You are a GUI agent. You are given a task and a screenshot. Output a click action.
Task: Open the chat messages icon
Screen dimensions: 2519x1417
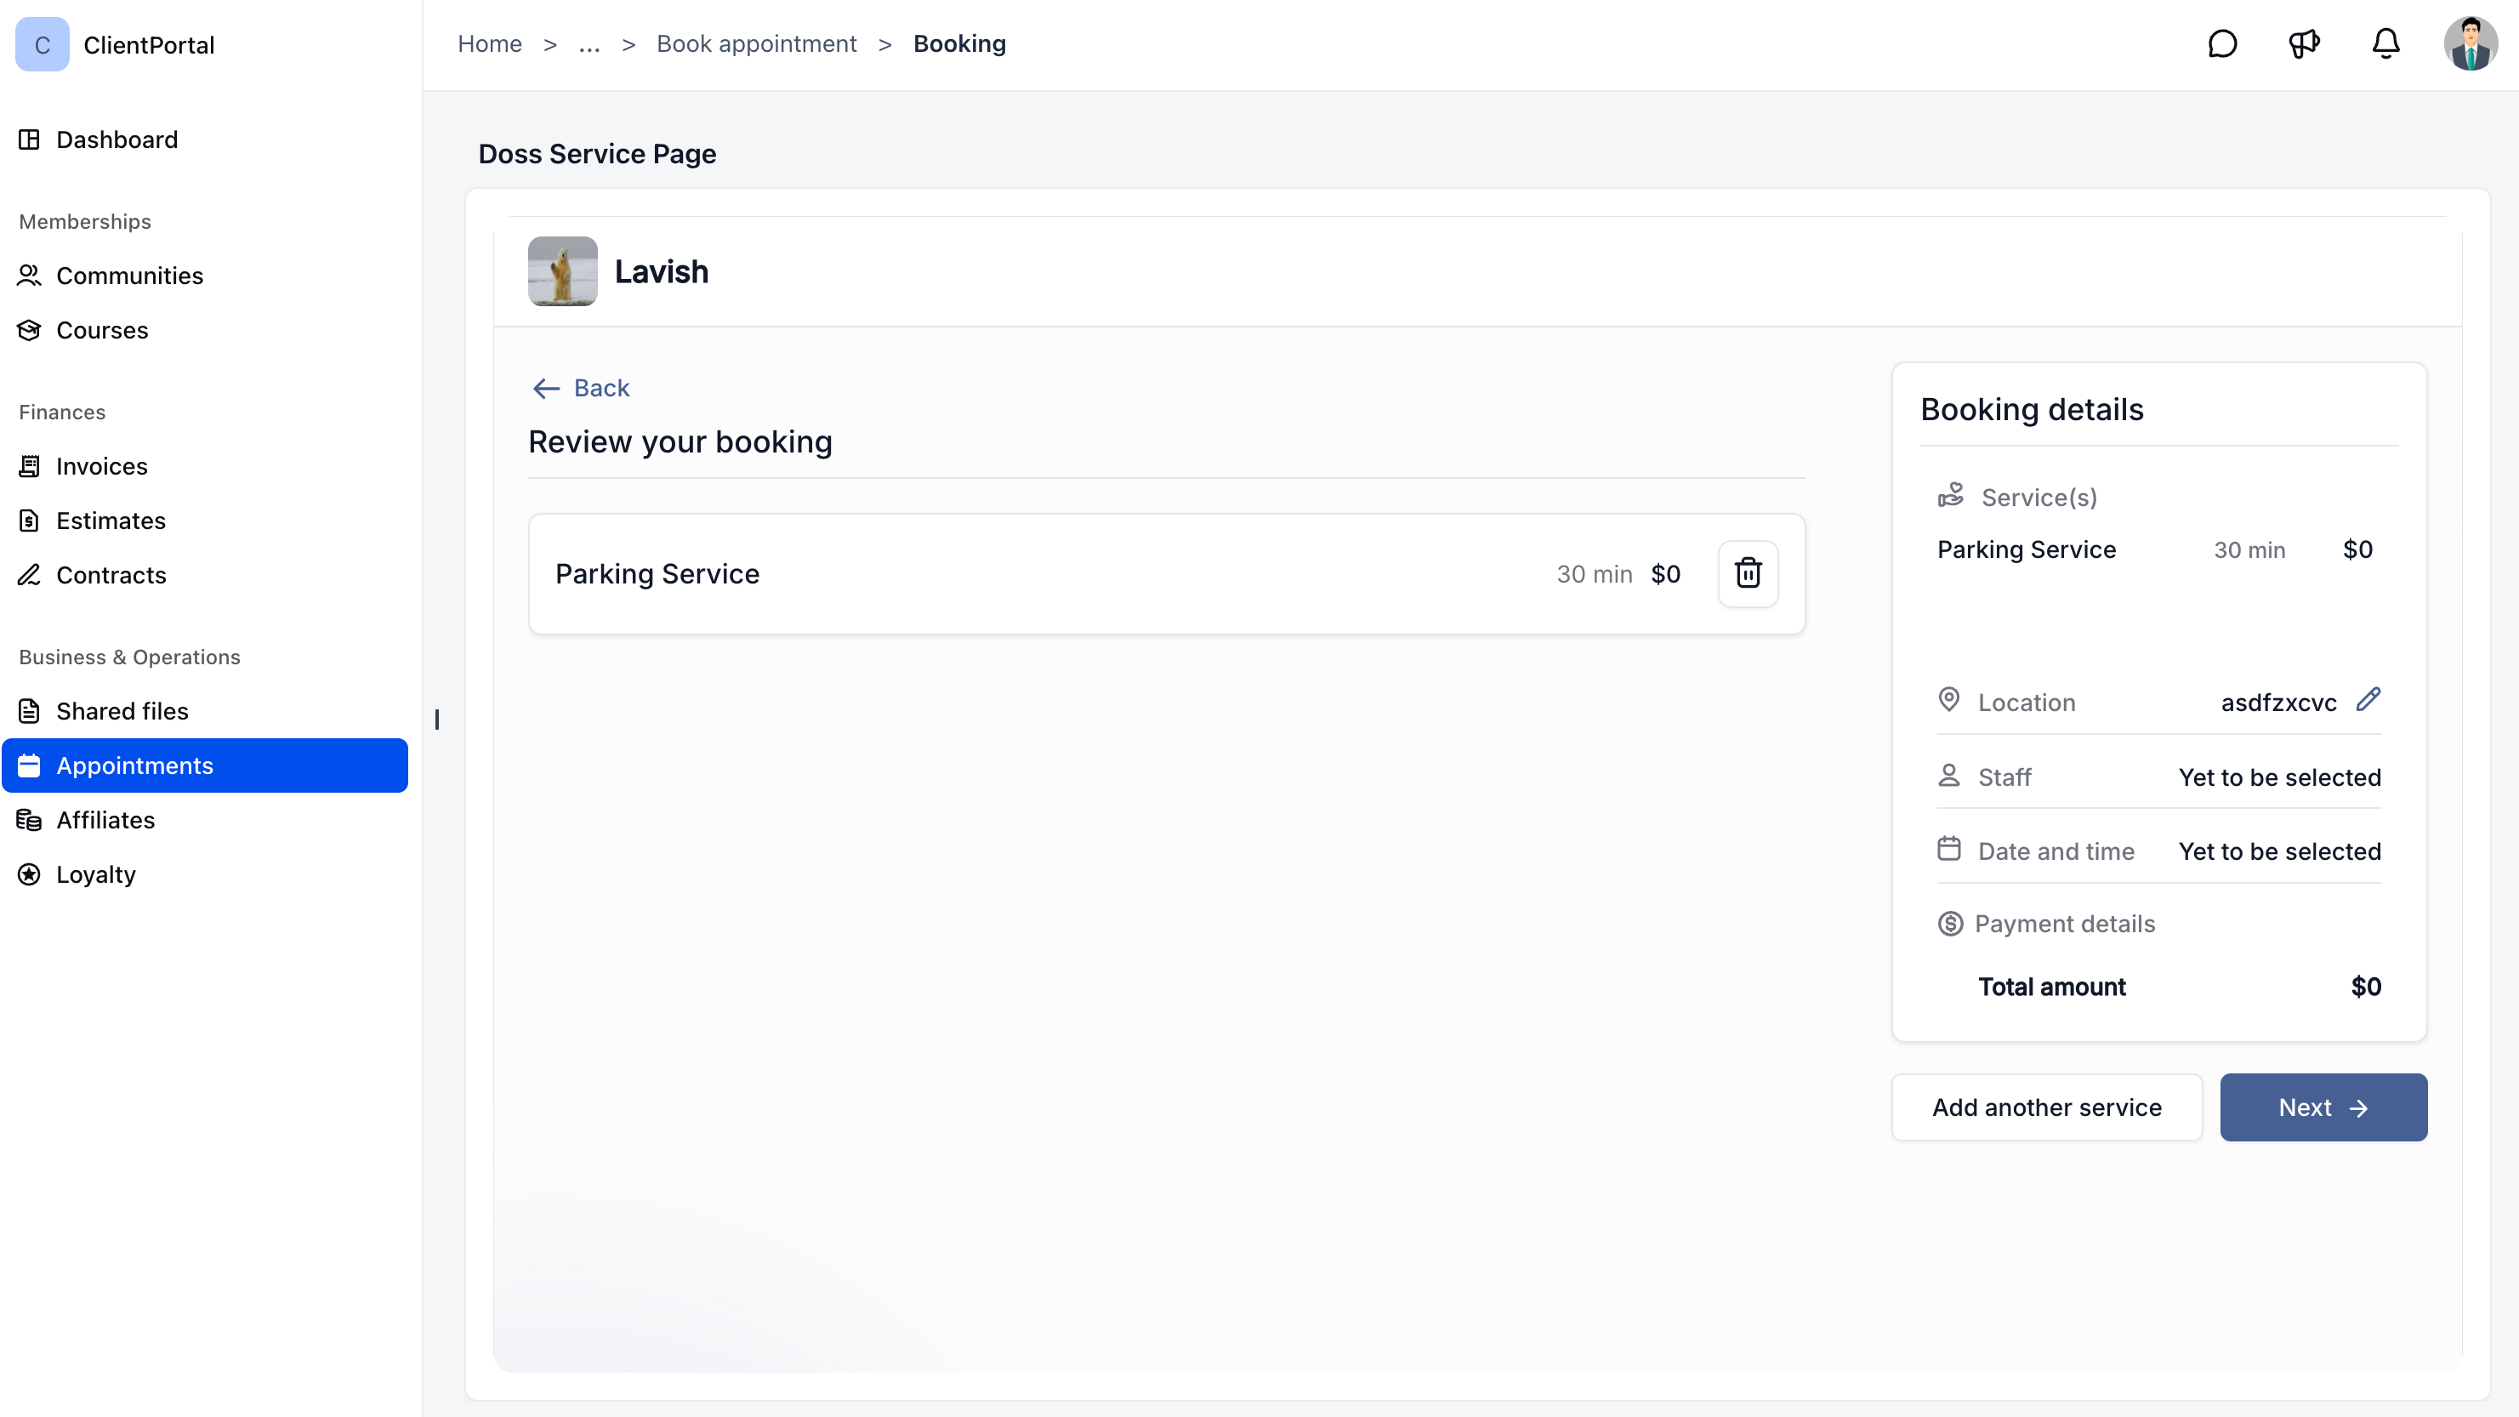pyautogui.click(x=2221, y=44)
